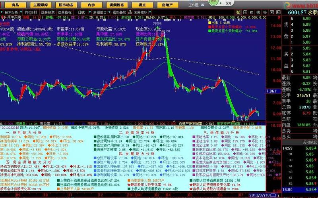Viewport: 318px width, 198px height.
Task: Click 四、发展能力分析 section heading
Action: pyautogui.click(x=136, y=154)
